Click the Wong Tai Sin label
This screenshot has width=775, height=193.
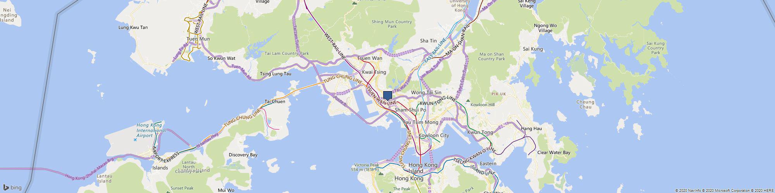point(426,93)
